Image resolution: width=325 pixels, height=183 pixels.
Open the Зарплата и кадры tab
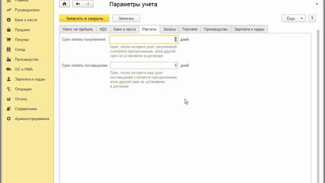[x=249, y=29]
